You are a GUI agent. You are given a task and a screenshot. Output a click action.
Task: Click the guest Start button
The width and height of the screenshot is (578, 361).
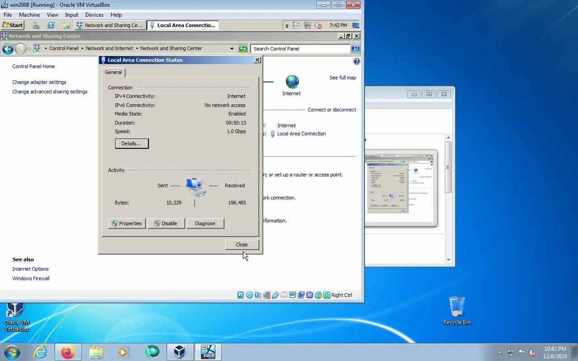[x=13, y=25]
